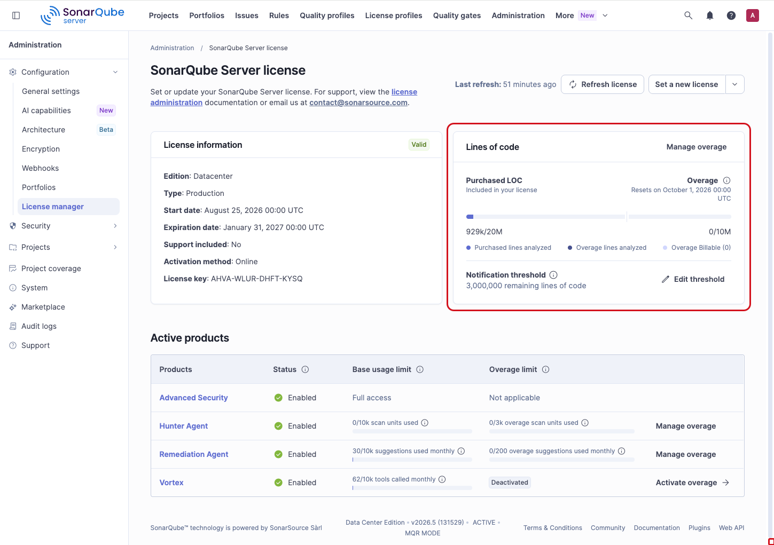Show Notification threshold info tooltip
This screenshot has width=774, height=545.
(553, 275)
